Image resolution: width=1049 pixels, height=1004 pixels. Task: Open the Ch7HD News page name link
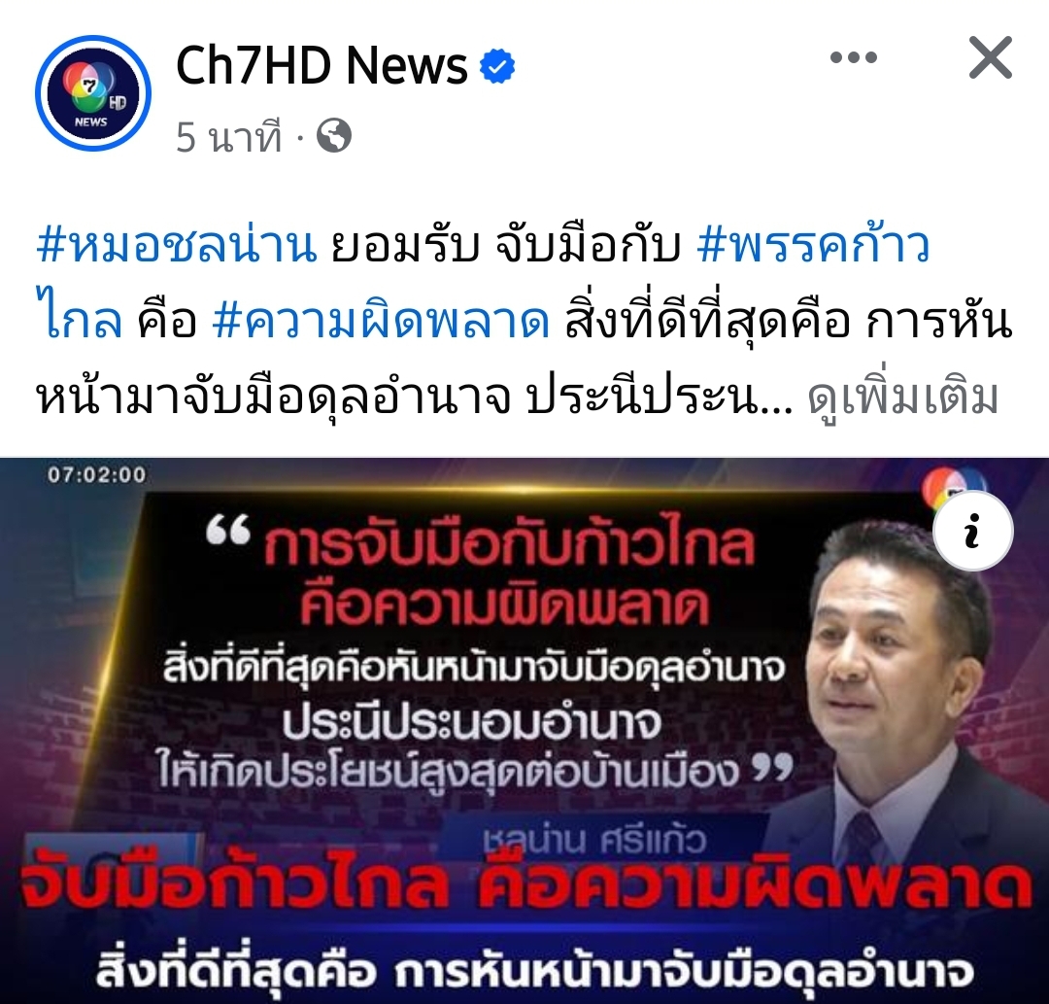tap(321, 66)
